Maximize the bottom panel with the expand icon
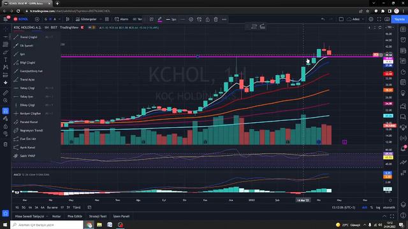 [392, 216]
